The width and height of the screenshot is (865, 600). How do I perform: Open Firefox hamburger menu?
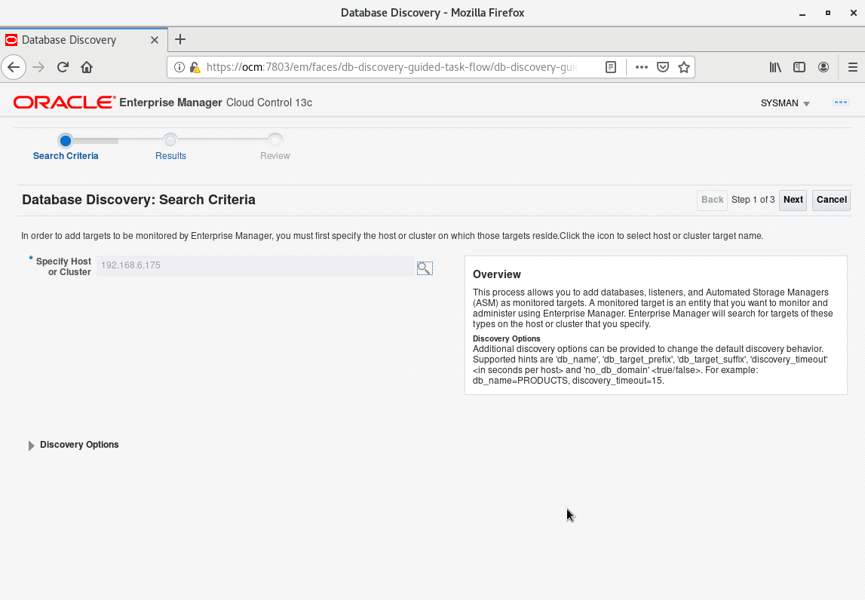(853, 67)
